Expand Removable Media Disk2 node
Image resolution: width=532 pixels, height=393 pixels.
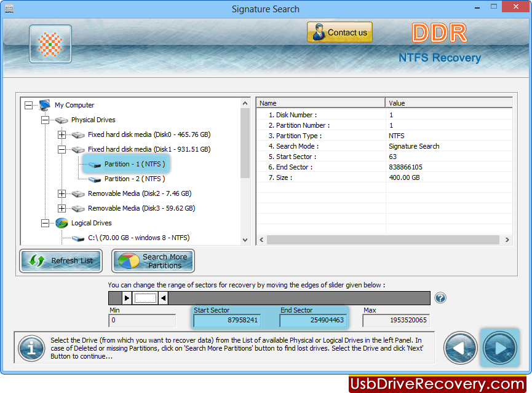pos(62,194)
